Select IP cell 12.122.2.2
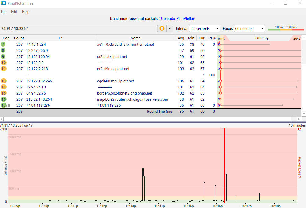Image resolution: width=306 pixels, height=208 pixels. coord(35,63)
